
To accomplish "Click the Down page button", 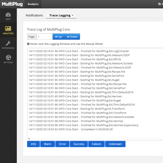I will pos(72,36).
